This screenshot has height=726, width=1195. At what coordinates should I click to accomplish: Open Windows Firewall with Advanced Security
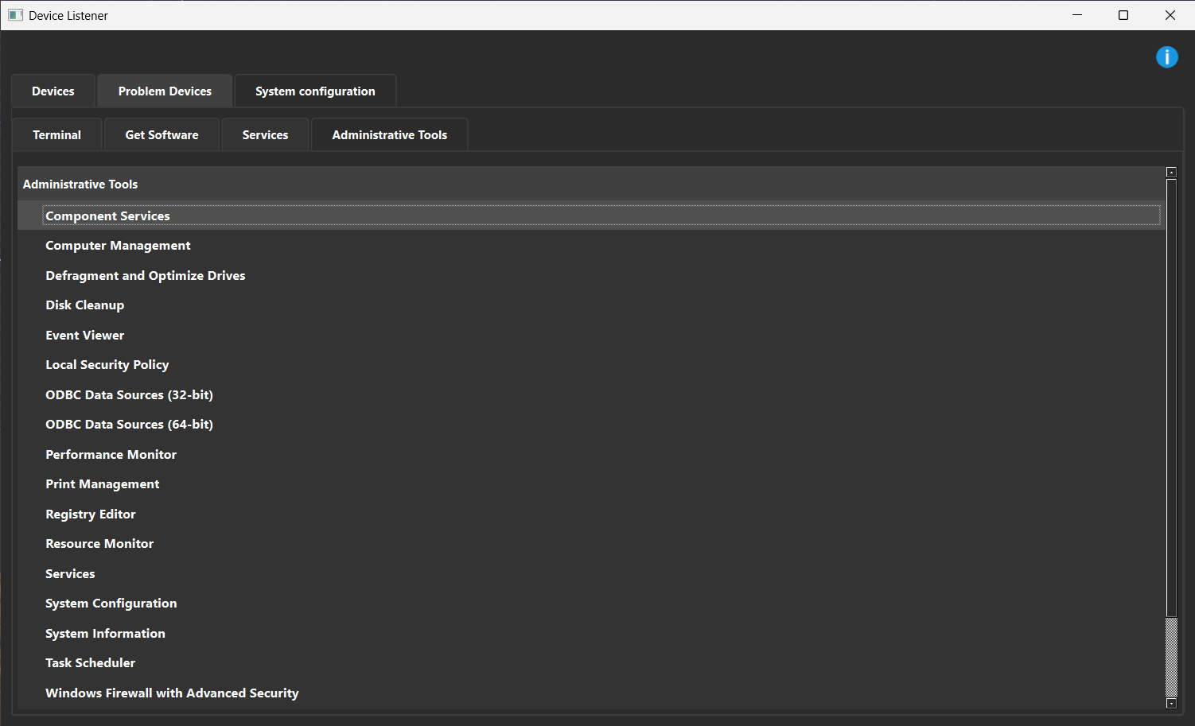tap(172, 693)
